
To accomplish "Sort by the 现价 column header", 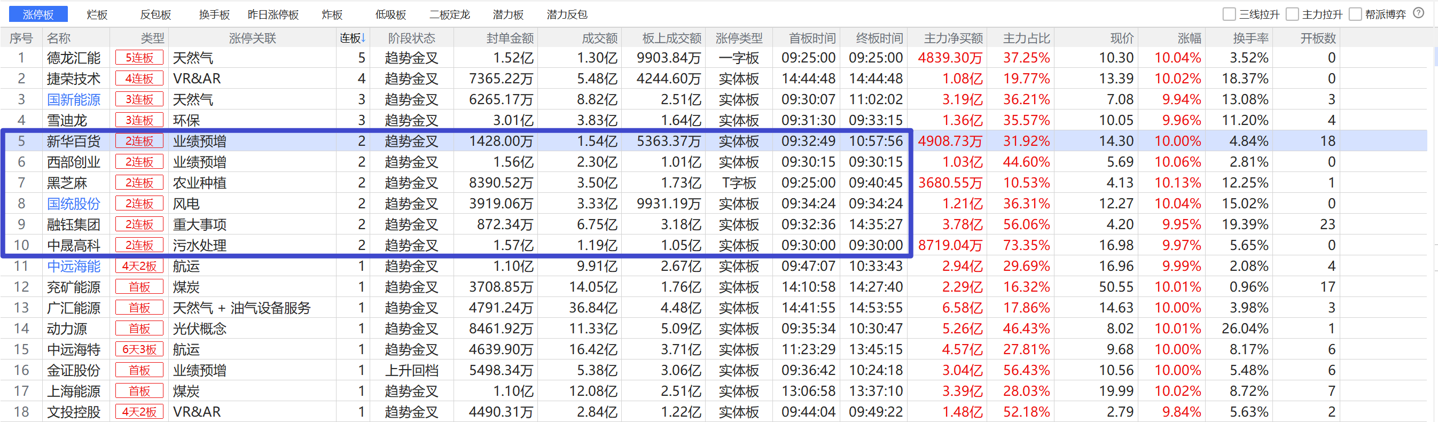I will click(x=1122, y=38).
